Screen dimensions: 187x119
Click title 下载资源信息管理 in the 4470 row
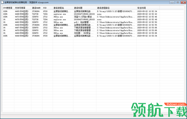coord(84,30)
